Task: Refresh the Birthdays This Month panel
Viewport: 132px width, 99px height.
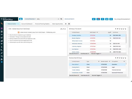Action: [x=122, y=29]
